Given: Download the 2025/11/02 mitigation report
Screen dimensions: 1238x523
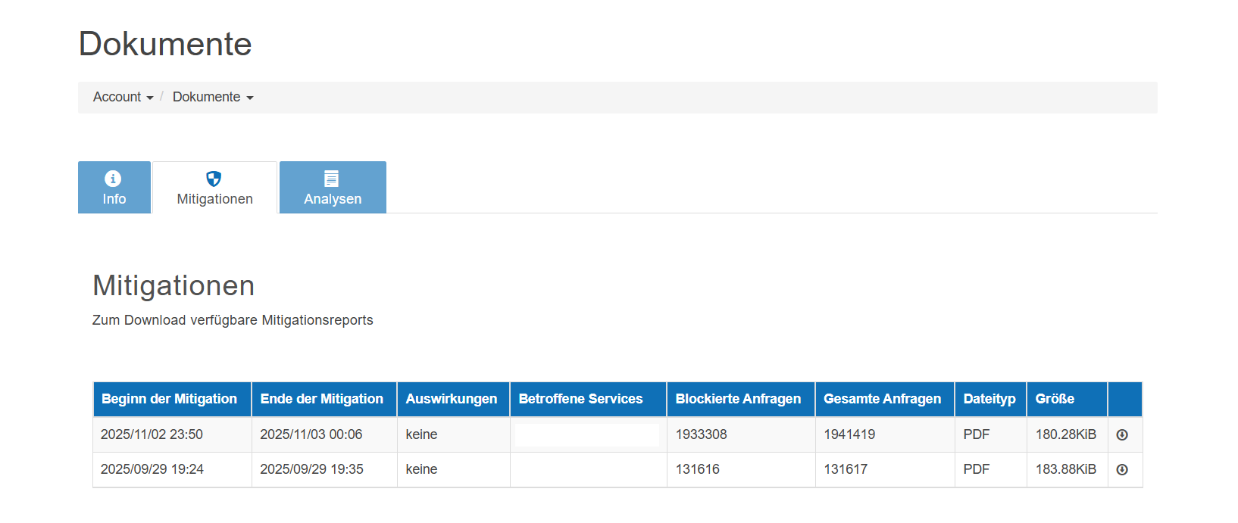Looking at the screenshot, I should (1122, 435).
